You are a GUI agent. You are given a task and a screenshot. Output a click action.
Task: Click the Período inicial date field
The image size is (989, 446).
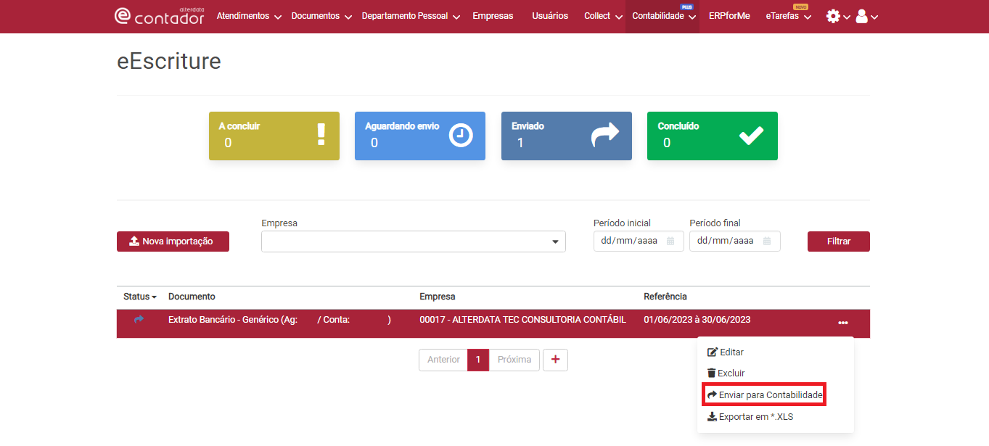628,241
